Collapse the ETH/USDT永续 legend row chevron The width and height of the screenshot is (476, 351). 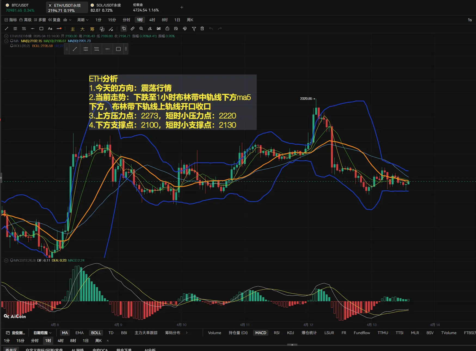point(6,36)
